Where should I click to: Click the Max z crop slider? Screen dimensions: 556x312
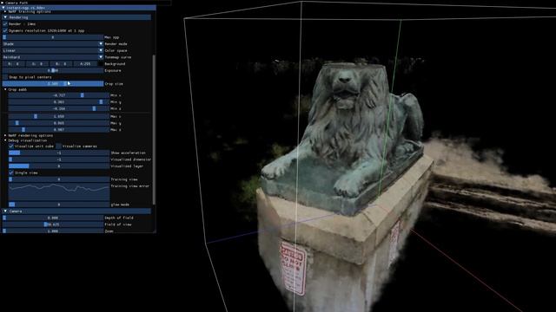59,130
